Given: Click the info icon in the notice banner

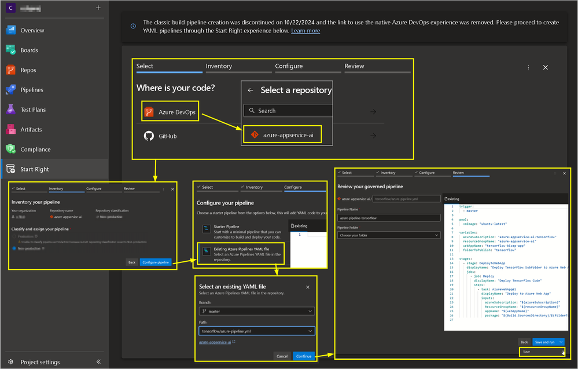Looking at the screenshot, I should click(133, 26).
